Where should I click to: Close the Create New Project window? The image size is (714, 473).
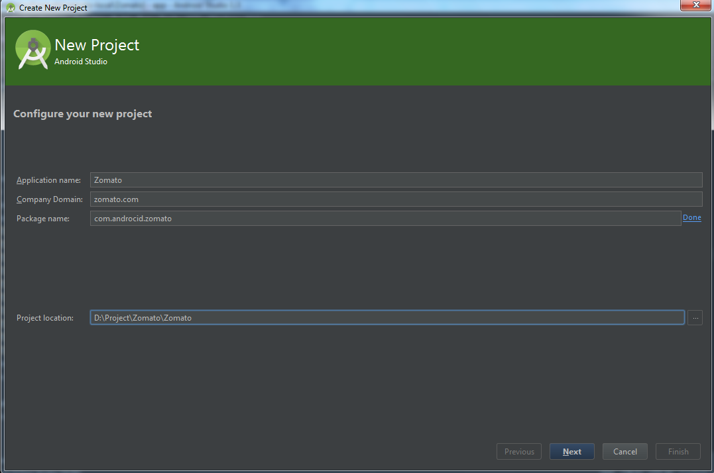(x=696, y=5)
